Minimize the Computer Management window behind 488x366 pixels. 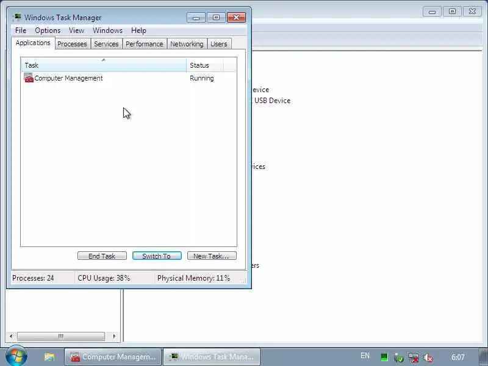coord(432,12)
